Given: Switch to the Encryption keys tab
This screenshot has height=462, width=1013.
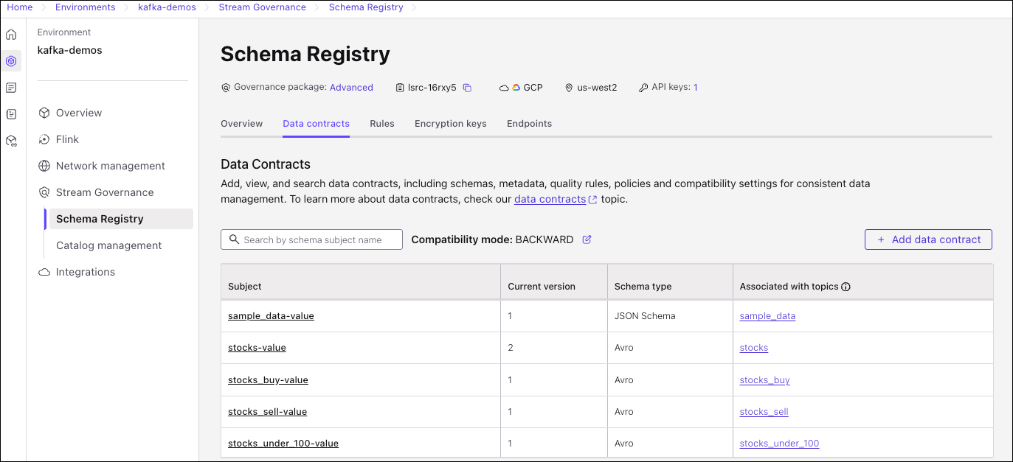Looking at the screenshot, I should coord(450,124).
